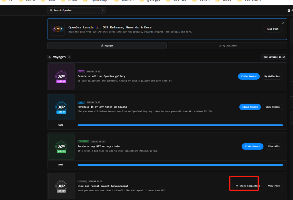Click 'Like and repost Launch Announcement' title
The width and height of the screenshot is (293, 200).
103,186
